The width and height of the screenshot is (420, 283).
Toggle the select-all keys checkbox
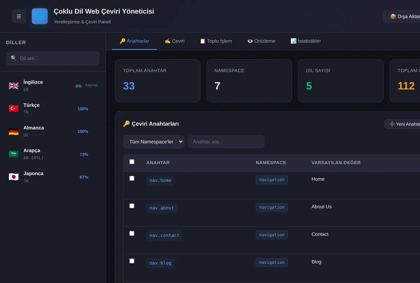pos(132,162)
